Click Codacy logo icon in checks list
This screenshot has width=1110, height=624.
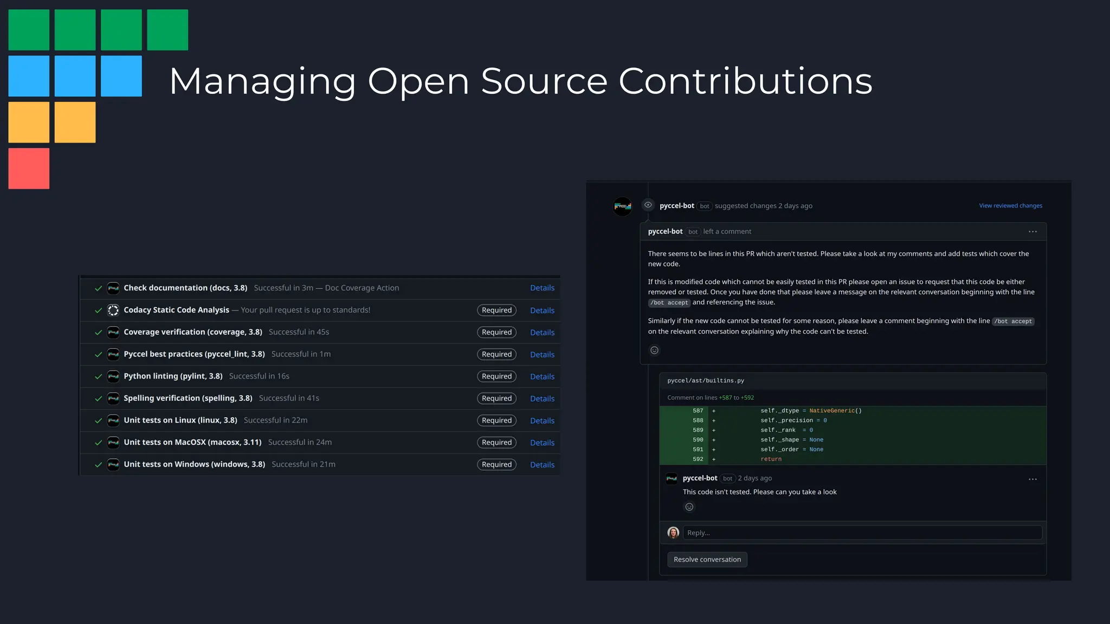tap(113, 310)
